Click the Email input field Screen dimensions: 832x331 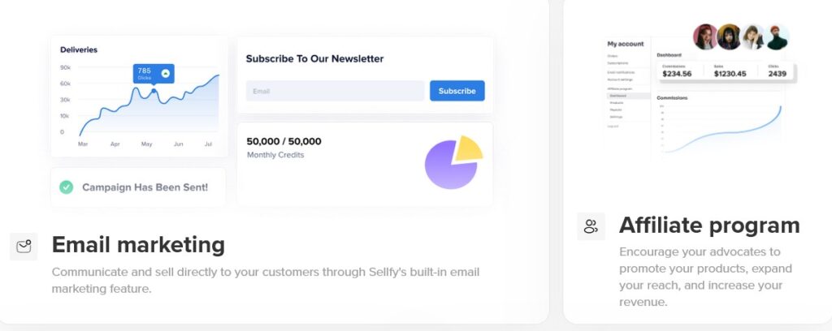click(x=335, y=91)
